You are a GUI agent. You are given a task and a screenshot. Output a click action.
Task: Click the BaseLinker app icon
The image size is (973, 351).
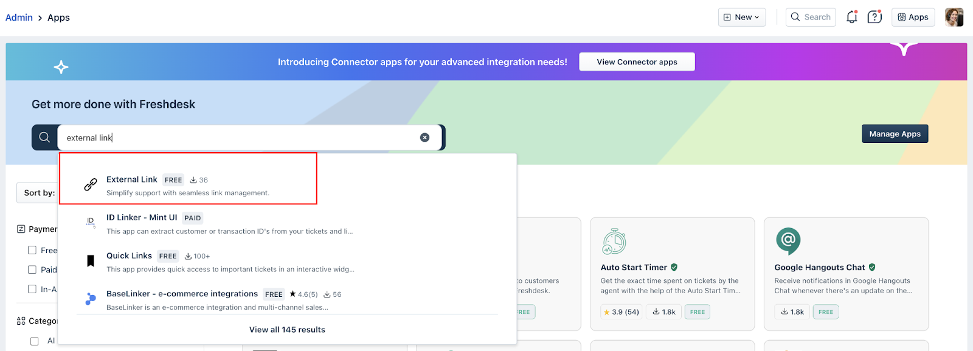tap(91, 299)
